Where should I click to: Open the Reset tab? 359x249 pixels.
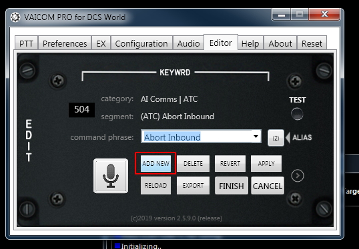[x=312, y=43]
